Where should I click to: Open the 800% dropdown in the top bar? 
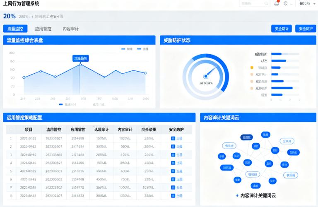coord(308,3)
